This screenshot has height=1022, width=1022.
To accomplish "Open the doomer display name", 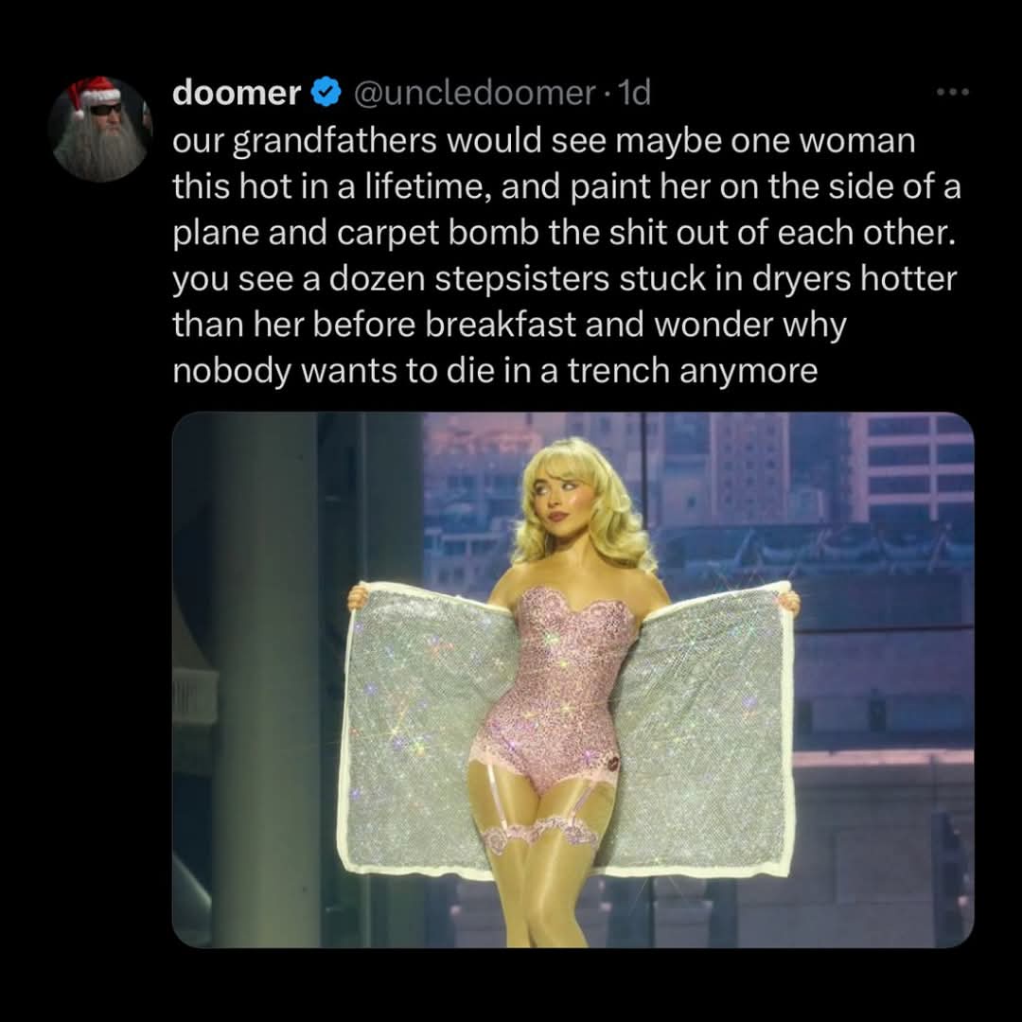I will click(x=237, y=93).
